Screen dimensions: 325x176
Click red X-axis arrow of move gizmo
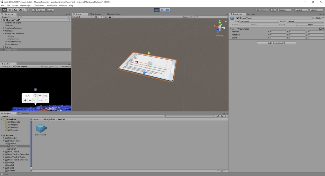point(137,62)
